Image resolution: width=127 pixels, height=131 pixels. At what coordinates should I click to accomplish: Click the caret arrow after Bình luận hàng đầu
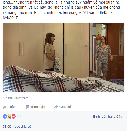point(123,116)
